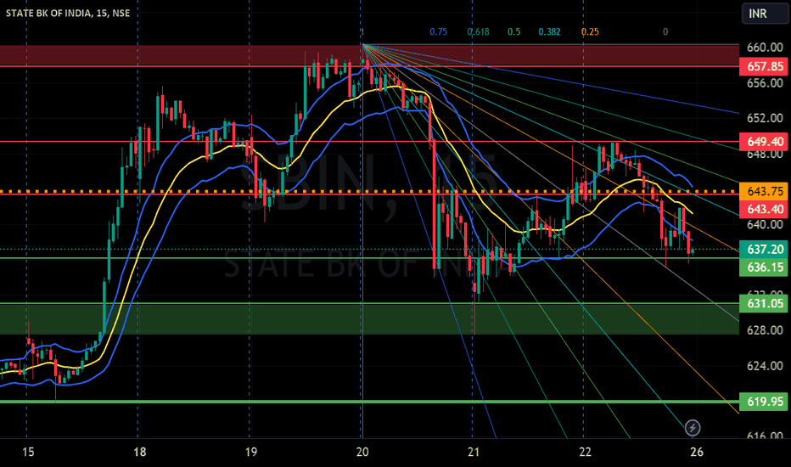
Task: Click the date 21 on time axis
Action: click(474, 452)
